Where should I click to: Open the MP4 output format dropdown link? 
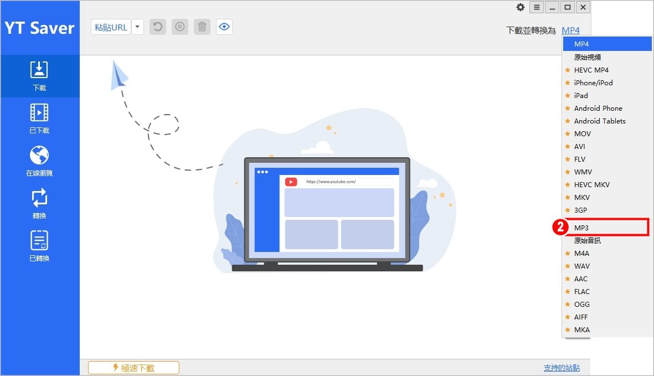point(570,30)
